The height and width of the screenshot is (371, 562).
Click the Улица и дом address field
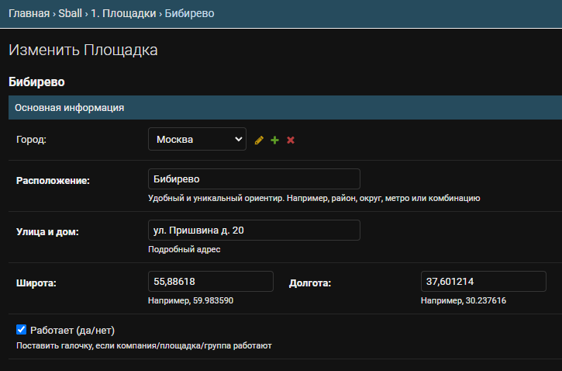[x=253, y=231]
